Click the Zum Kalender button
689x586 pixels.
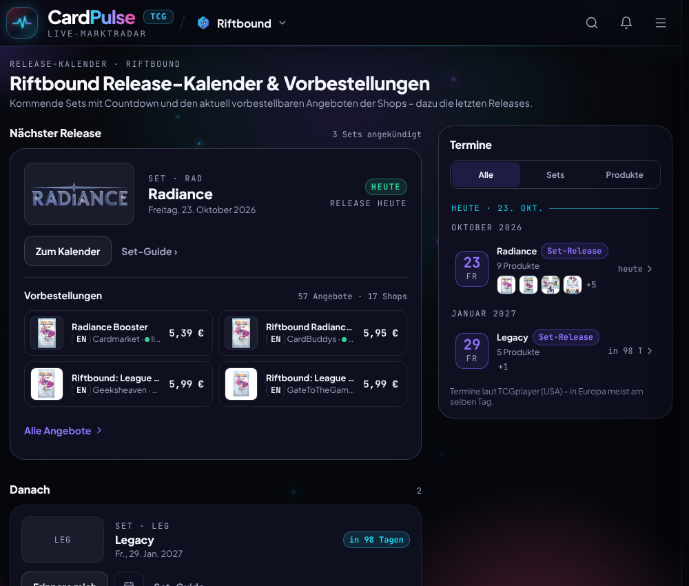pos(68,251)
